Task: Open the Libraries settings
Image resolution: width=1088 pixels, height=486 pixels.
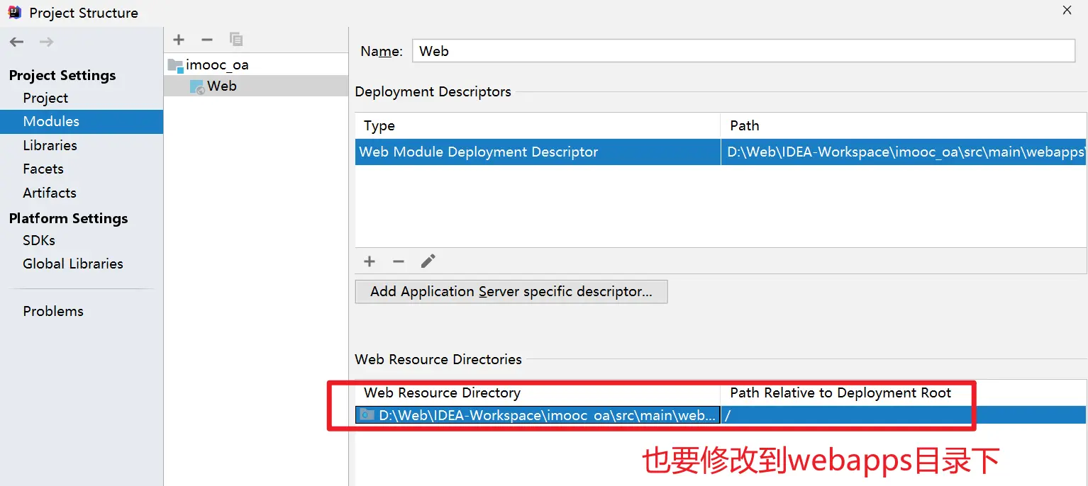Action: pyautogui.click(x=50, y=145)
